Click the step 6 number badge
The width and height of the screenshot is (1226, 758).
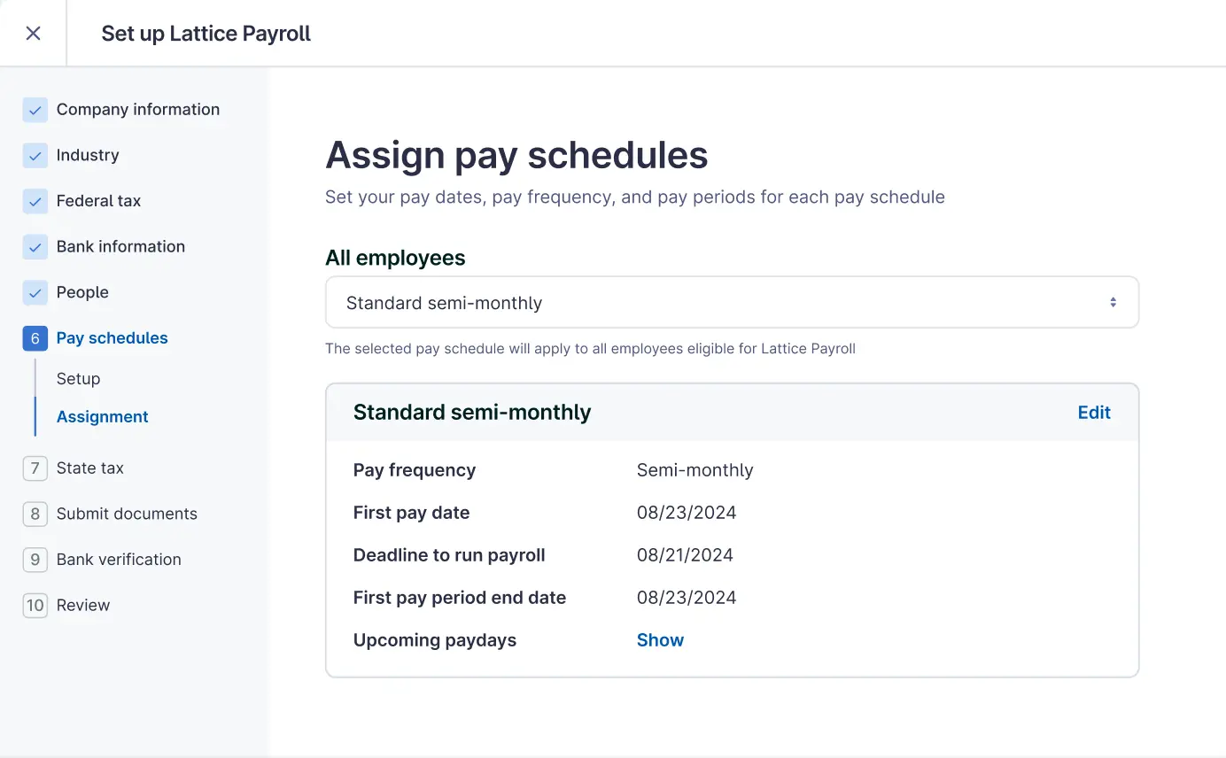tap(35, 338)
